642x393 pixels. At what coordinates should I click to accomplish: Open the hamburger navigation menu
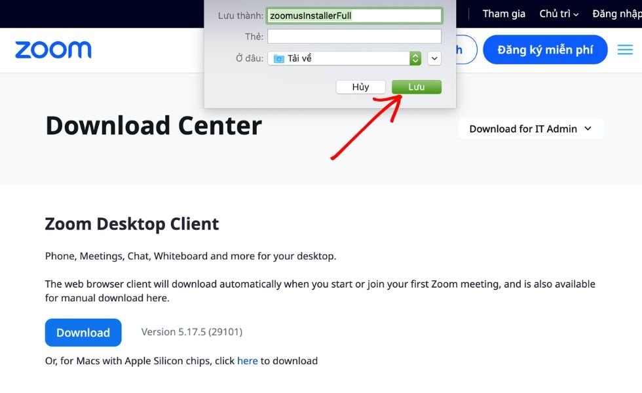(x=624, y=49)
